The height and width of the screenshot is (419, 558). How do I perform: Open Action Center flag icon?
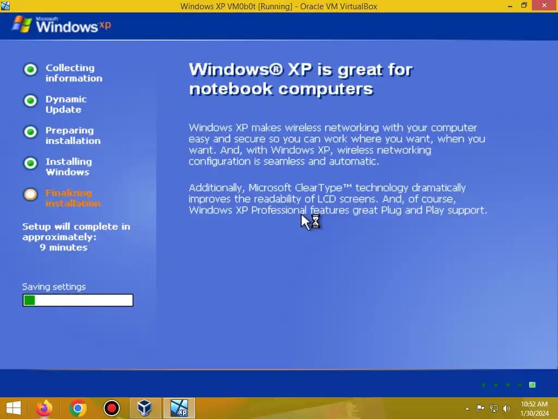480,408
